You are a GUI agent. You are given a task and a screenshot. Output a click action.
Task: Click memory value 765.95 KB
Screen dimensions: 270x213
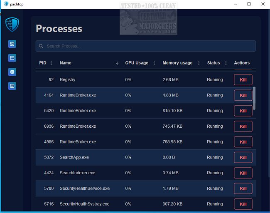coord(172,142)
